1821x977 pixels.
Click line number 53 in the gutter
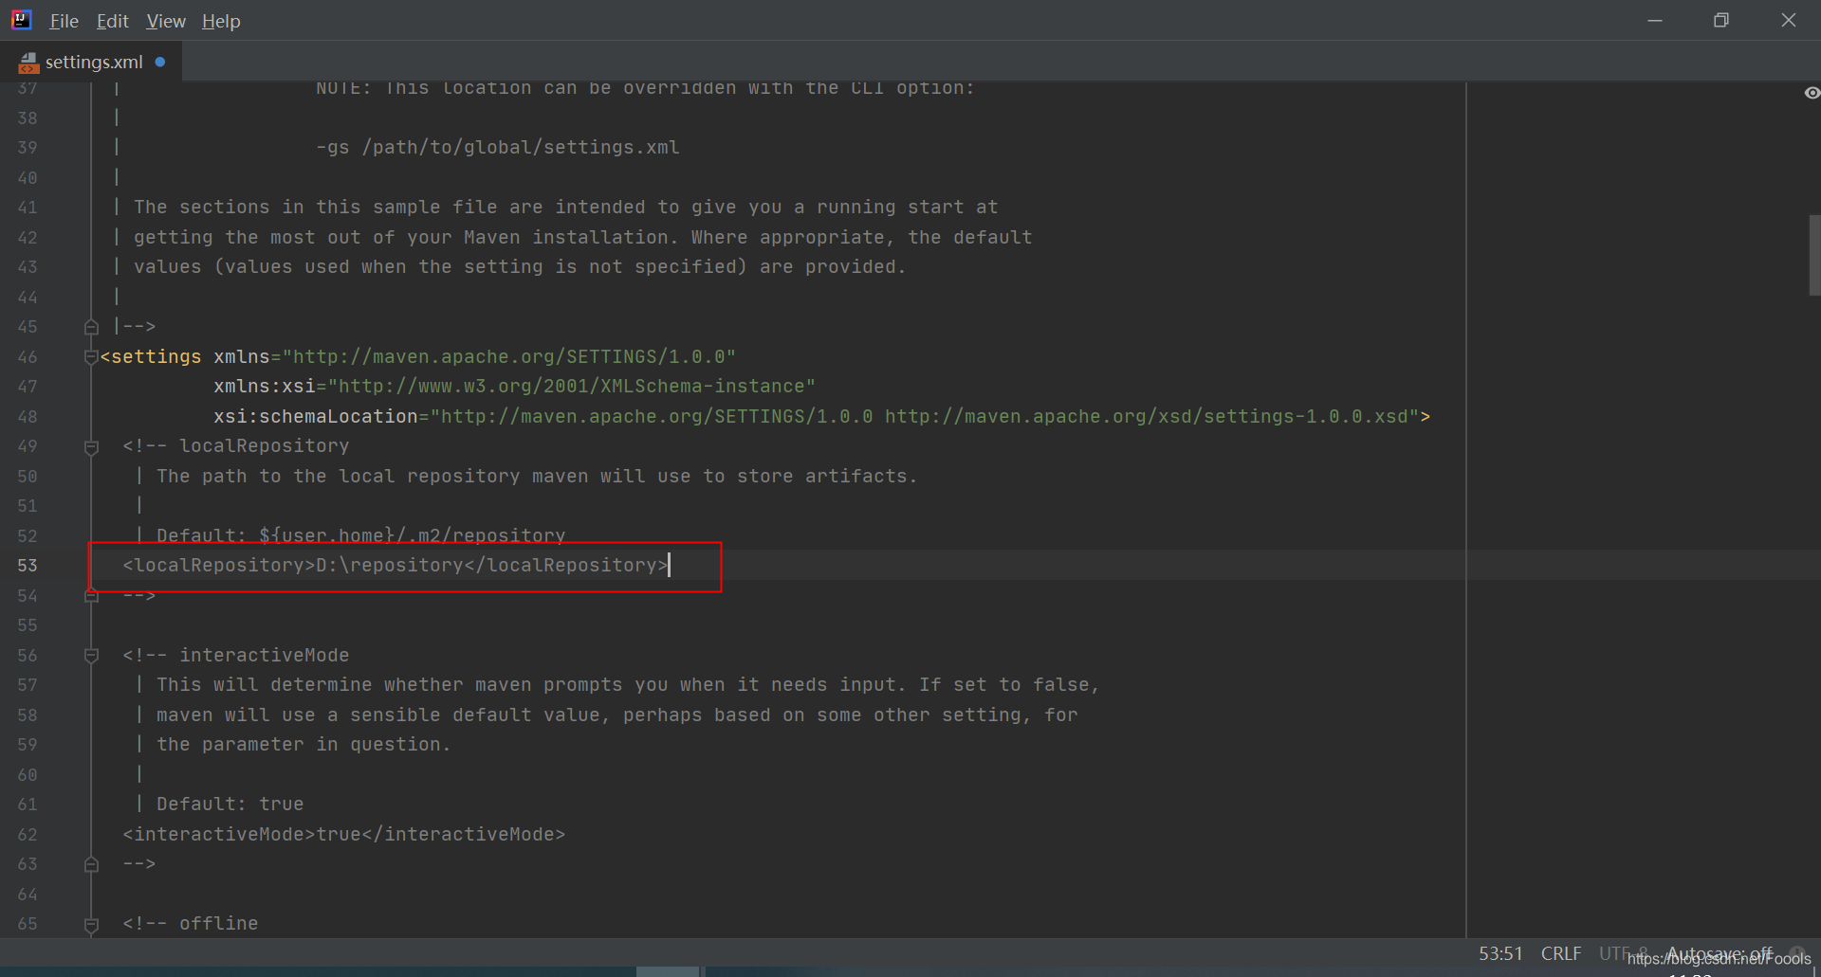point(28,566)
